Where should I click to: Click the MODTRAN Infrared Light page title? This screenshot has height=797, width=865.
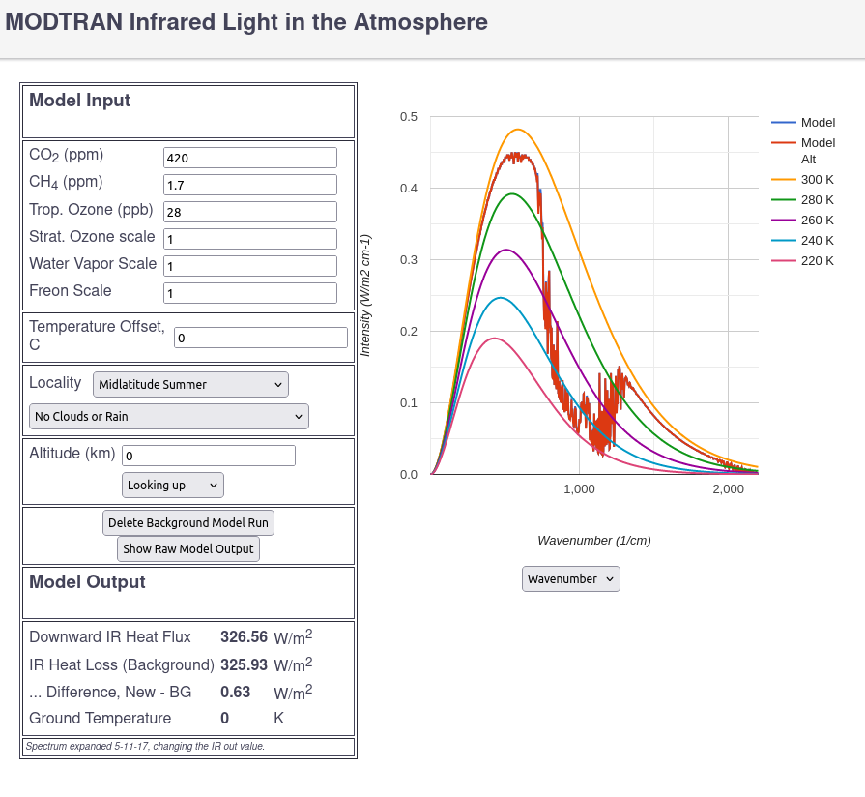coord(246,22)
